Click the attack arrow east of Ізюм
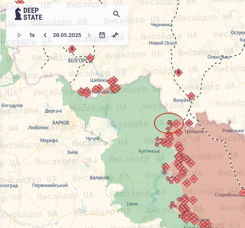Image resolution: width=245 pixels, height=228 pixels. pyautogui.click(x=173, y=206)
